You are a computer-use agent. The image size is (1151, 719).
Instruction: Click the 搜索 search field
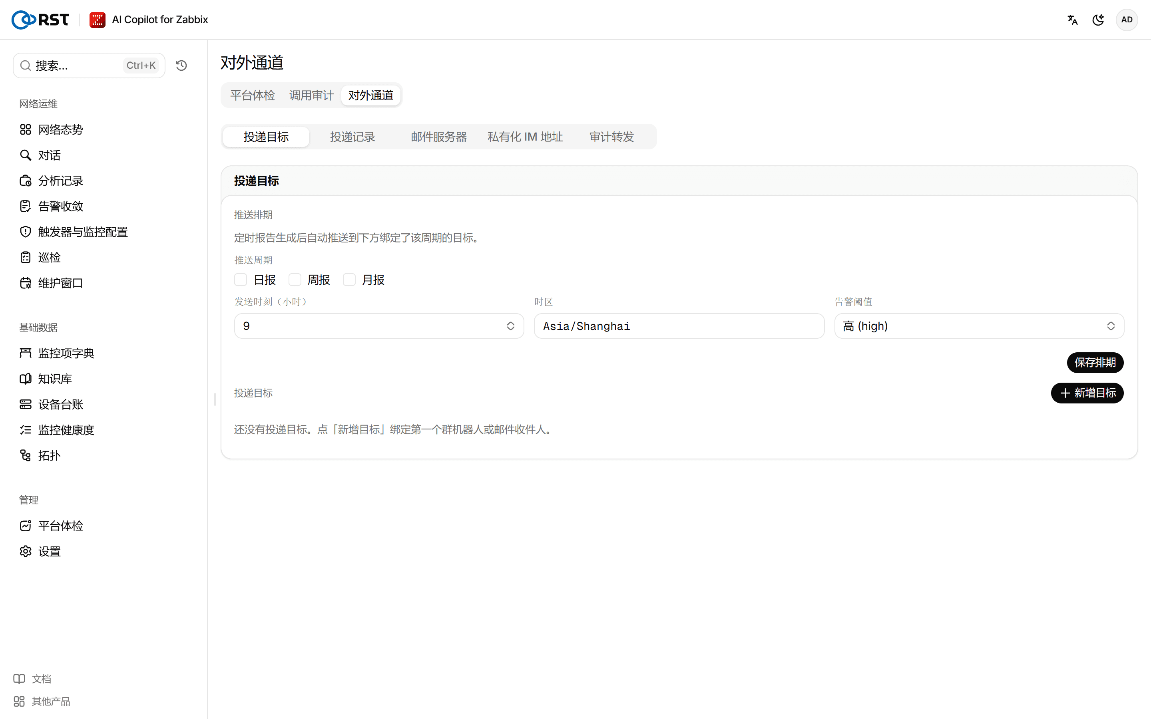(x=89, y=65)
